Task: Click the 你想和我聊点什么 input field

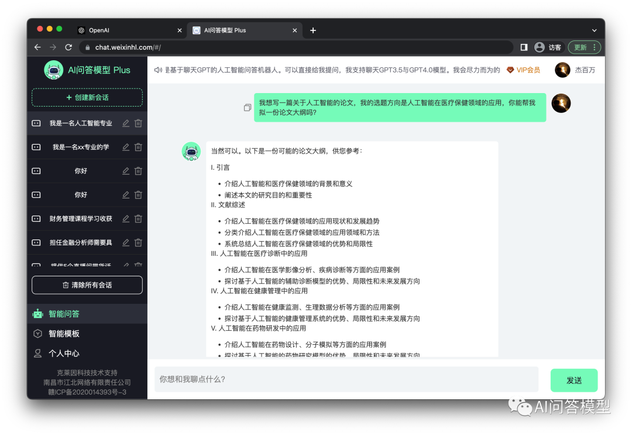Action: coord(346,379)
